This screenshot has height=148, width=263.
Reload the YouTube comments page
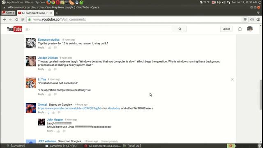click(16, 19)
